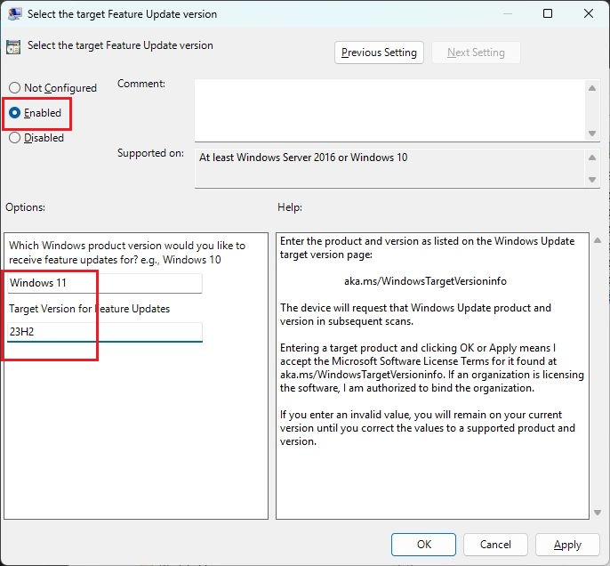The width and height of the screenshot is (610, 566).
Task: Edit the 23H2 target version field
Action: click(x=105, y=332)
